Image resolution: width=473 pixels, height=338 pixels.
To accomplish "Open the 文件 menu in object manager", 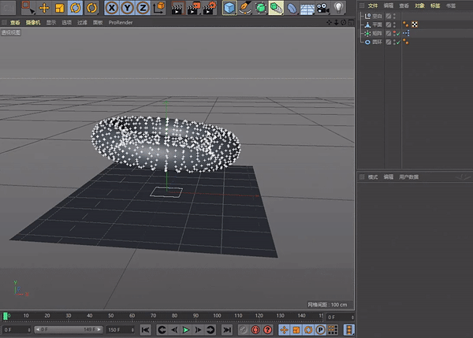I will coord(373,6).
